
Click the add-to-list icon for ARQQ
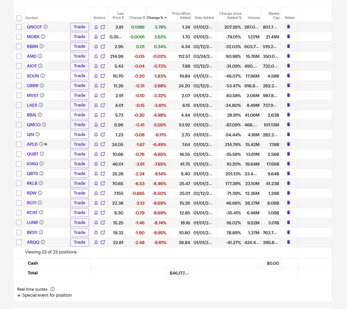point(103,242)
